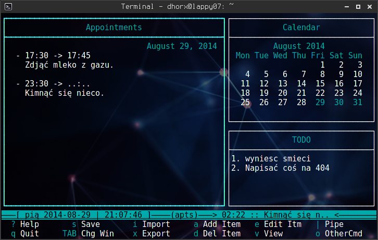Image resolution: width=378 pixels, height=240 pixels.
Task: Select the 'Zdjąć mleko z gazu.' appointment
Action: tap(69, 65)
